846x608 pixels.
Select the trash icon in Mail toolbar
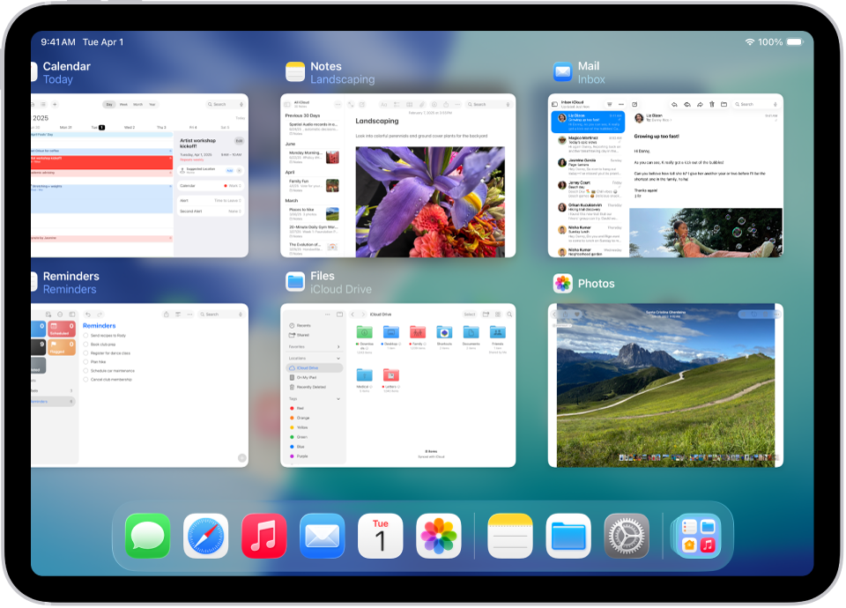click(711, 104)
